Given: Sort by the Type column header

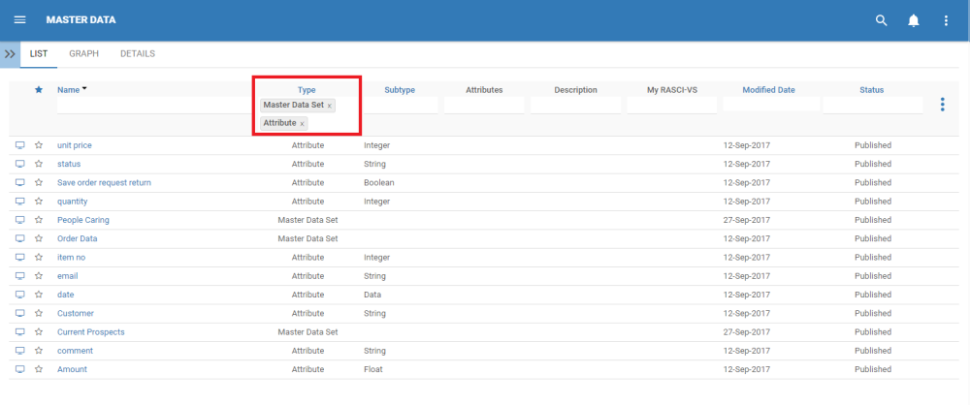Looking at the screenshot, I should point(307,90).
